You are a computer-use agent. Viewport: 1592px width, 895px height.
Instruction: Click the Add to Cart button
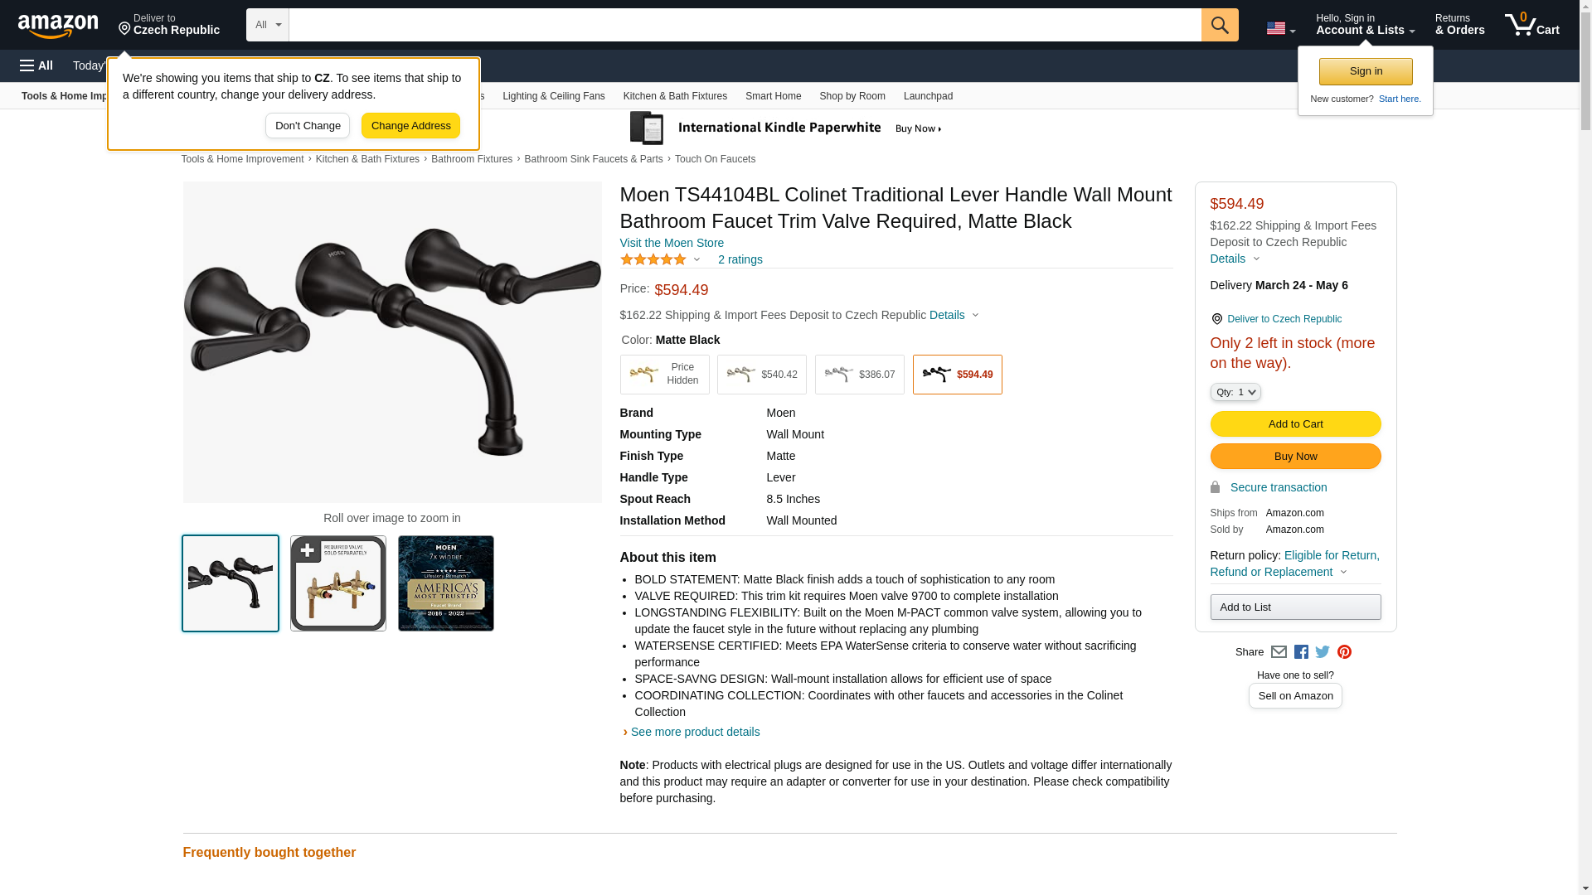tap(1294, 423)
